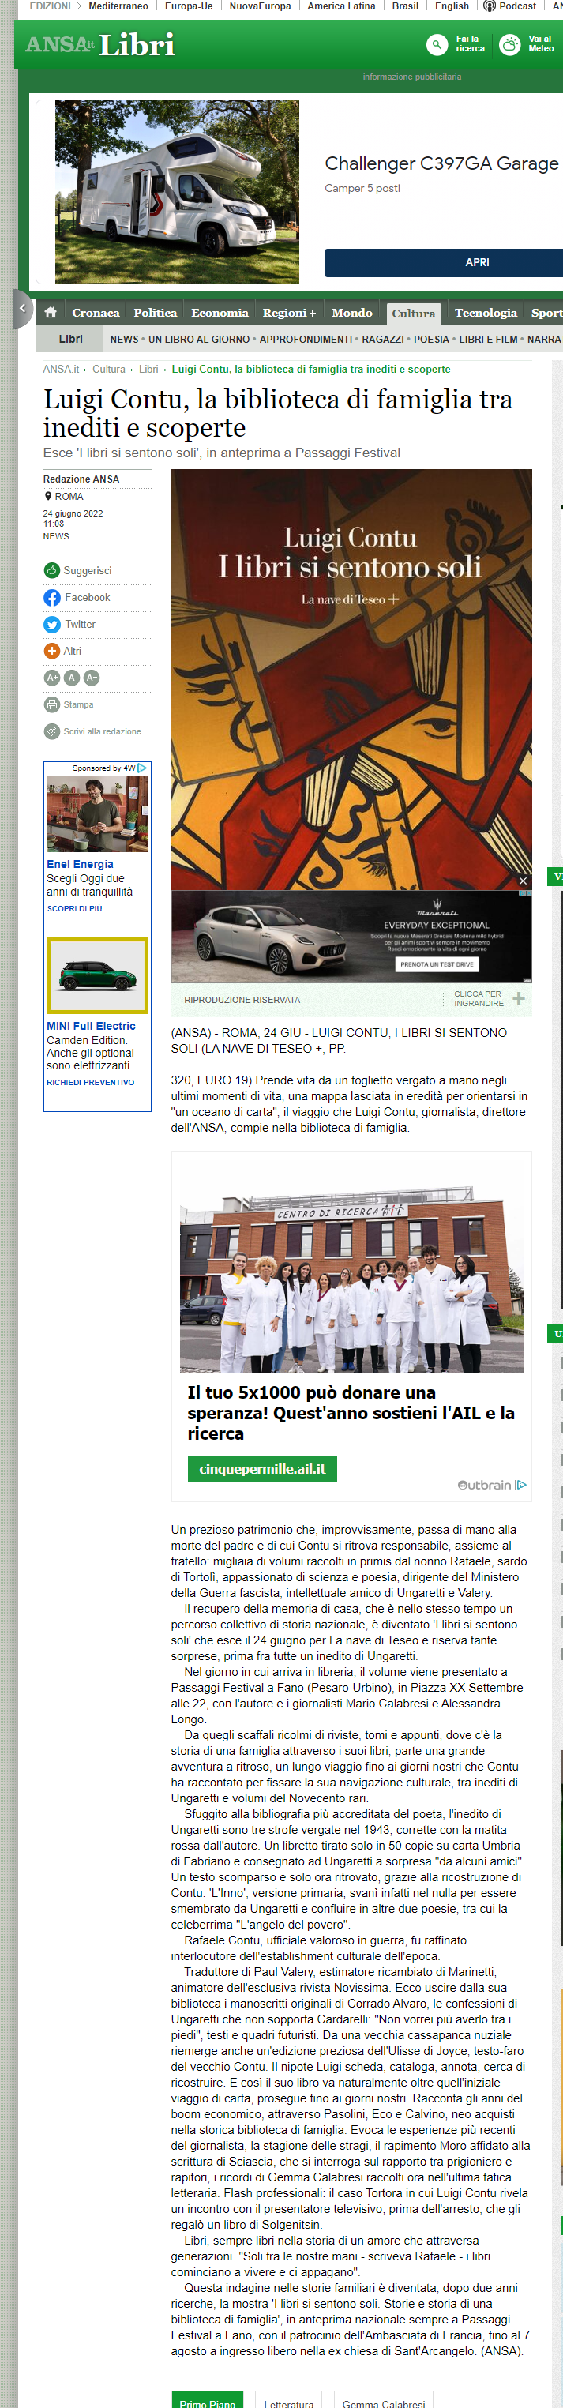Click MINI Full Electric ad title
Image resolution: width=563 pixels, height=2408 pixels.
tap(91, 1027)
